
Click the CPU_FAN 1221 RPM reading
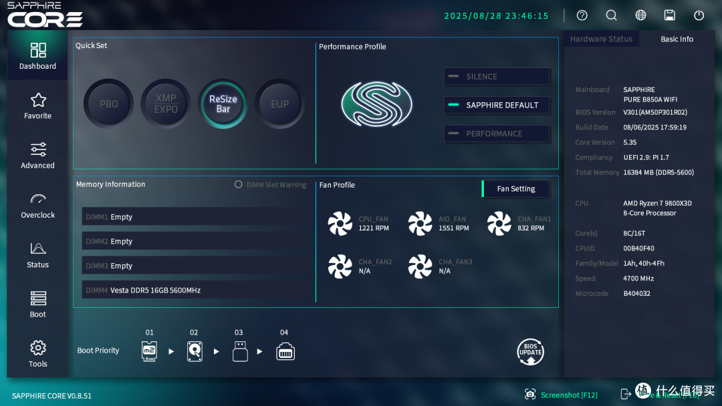[x=374, y=228]
